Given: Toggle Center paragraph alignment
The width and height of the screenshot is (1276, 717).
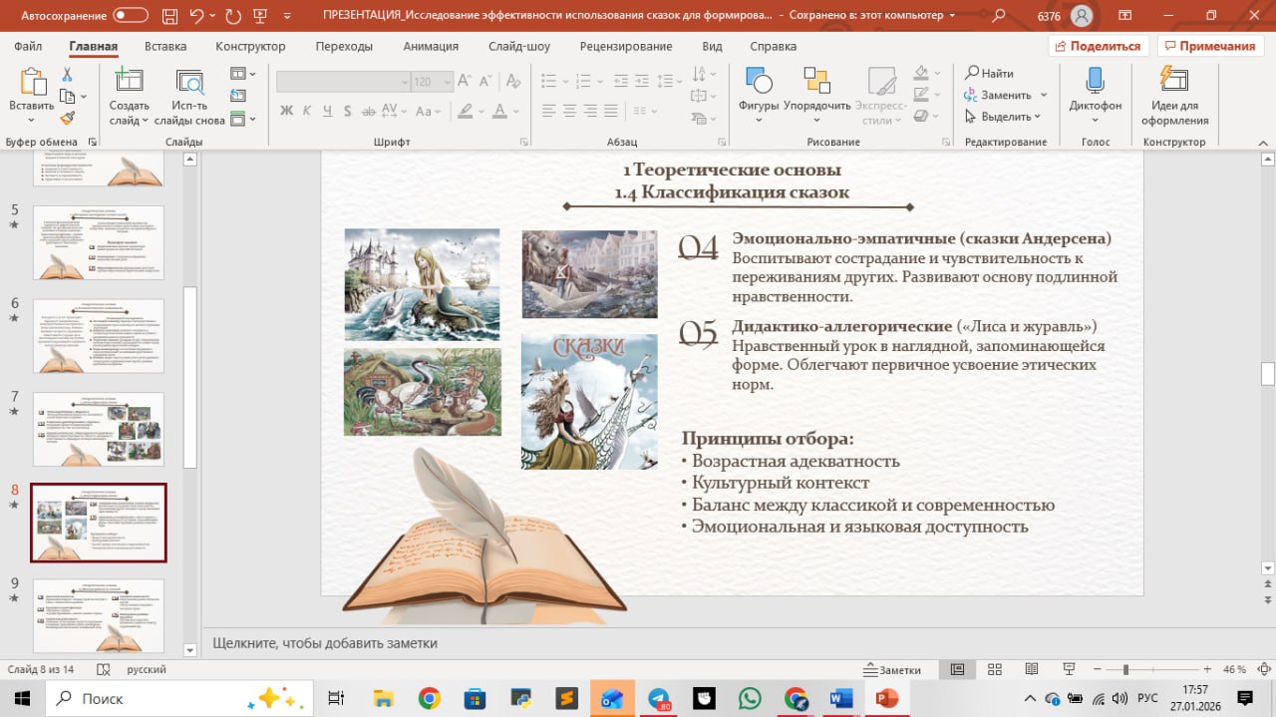Looking at the screenshot, I should 568,111.
